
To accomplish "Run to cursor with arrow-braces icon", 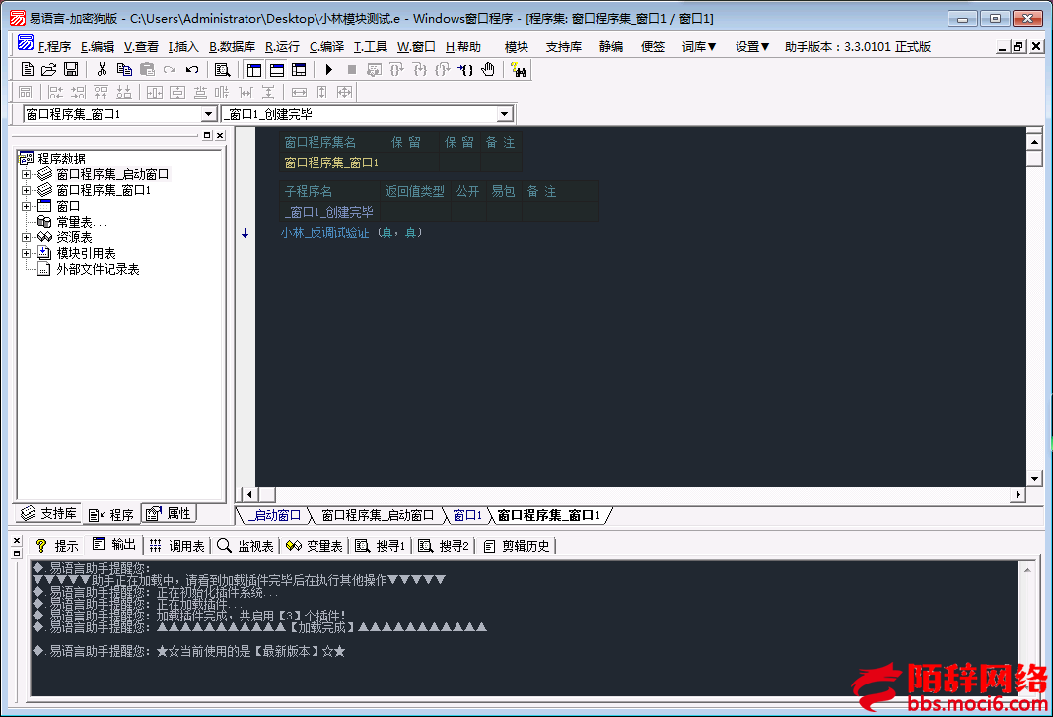I will pos(465,69).
